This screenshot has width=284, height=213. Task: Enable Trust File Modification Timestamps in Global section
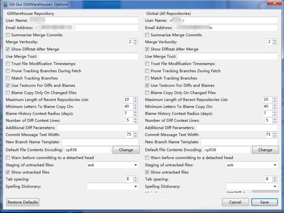[147, 64]
